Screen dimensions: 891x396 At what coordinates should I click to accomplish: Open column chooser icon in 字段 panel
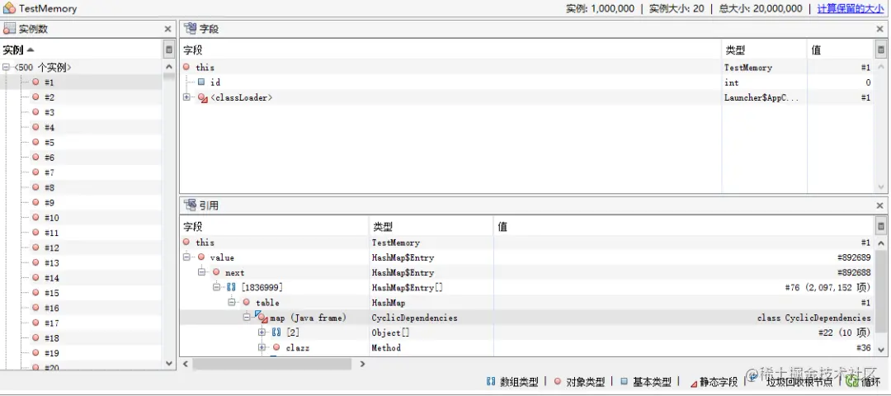(881, 49)
